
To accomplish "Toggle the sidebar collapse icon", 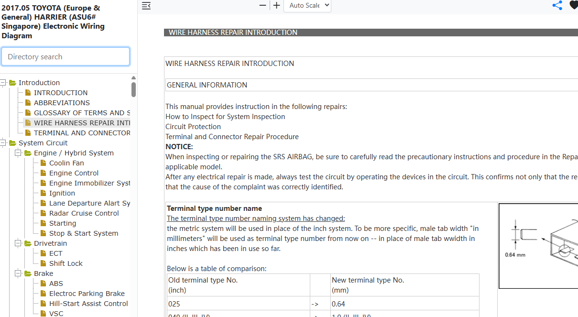I will coord(146,6).
